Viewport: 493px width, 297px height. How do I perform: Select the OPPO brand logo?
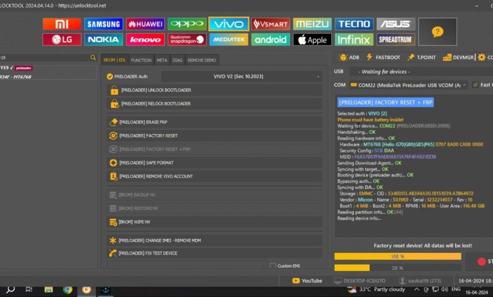tap(187, 24)
